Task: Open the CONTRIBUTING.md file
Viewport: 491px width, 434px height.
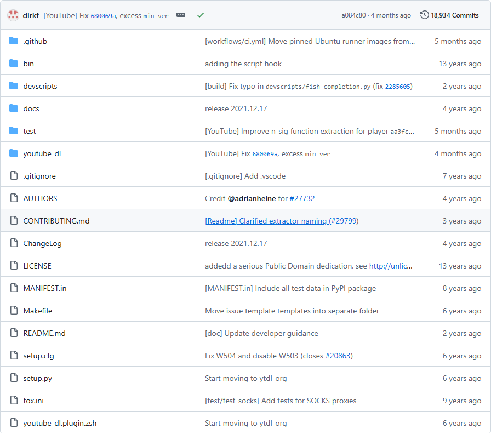Action: click(x=56, y=221)
